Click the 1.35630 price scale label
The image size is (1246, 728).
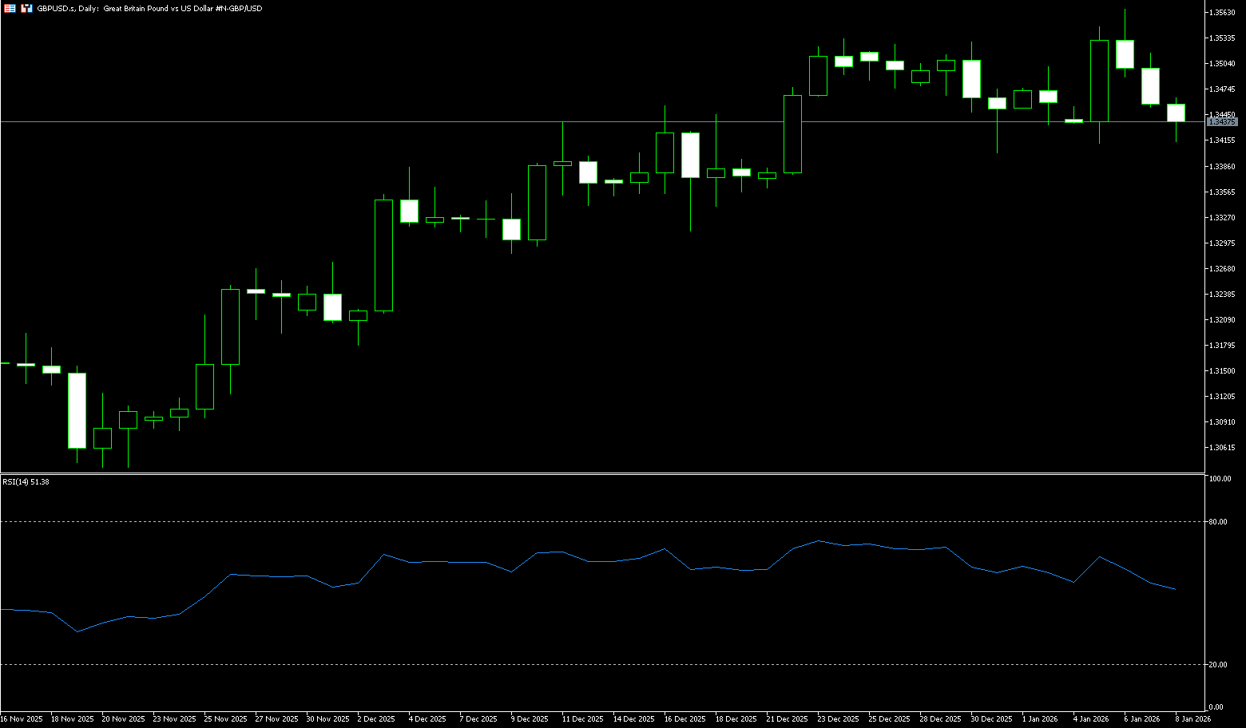click(x=1223, y=13)
